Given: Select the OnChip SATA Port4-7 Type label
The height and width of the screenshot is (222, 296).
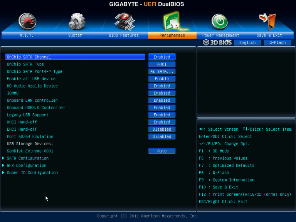Looking at the screenshot, I should pos(35,71).
